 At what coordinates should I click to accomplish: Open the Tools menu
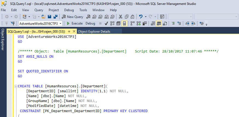83,10
